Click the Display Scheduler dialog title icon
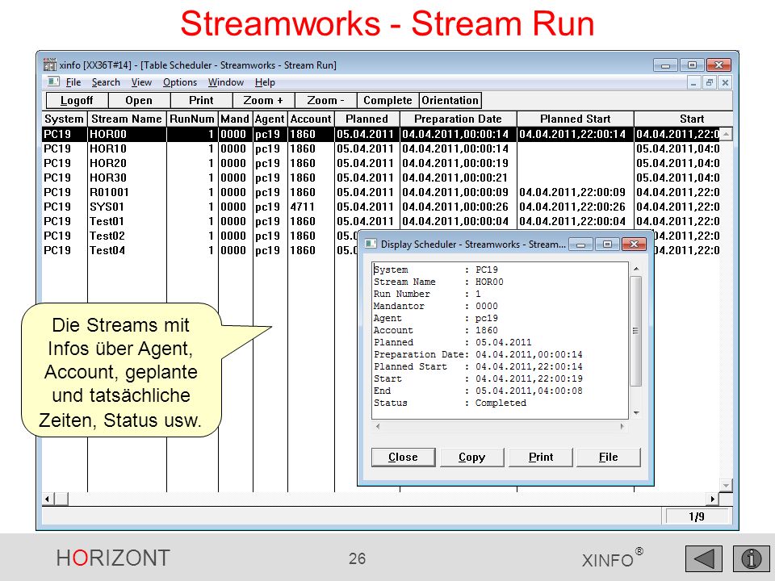Screen dimensions: 775x581 371,244
